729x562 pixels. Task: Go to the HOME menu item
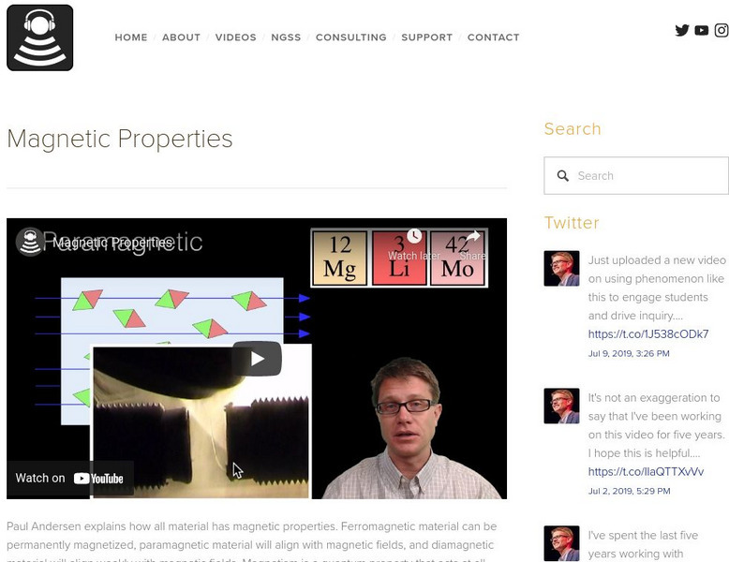pyautogui.click(x=131, y=37)
